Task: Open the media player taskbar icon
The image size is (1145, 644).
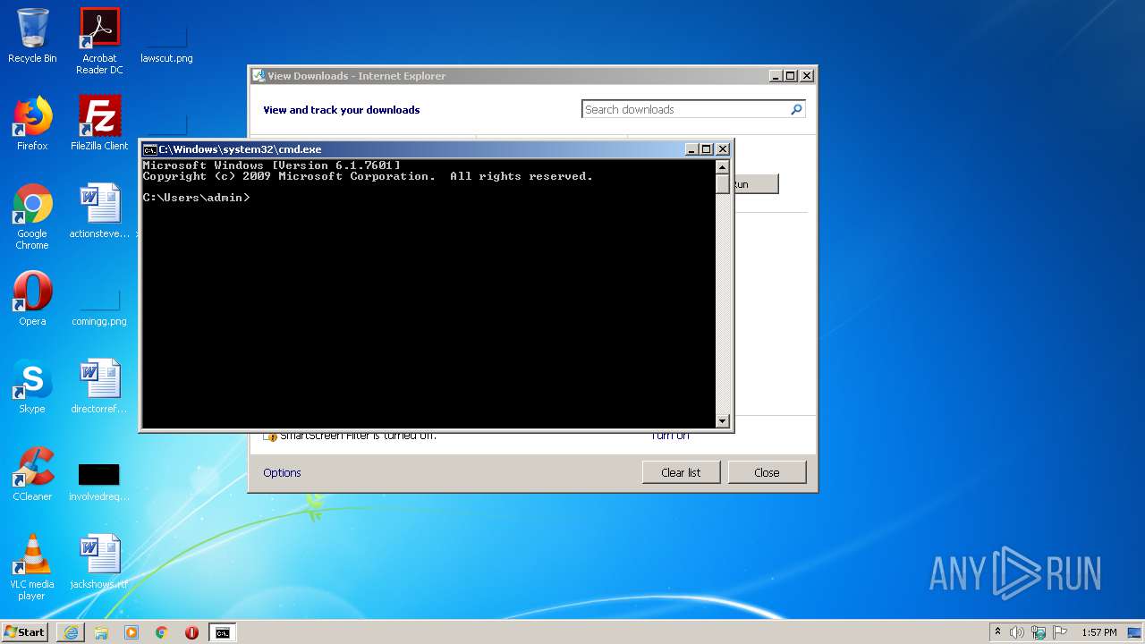Action: 131,632
